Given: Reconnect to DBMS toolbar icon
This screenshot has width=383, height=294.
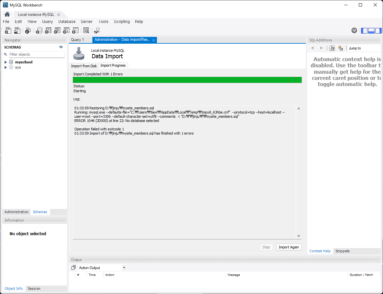Looking at the screenshot, I should [x=97, y=30].
